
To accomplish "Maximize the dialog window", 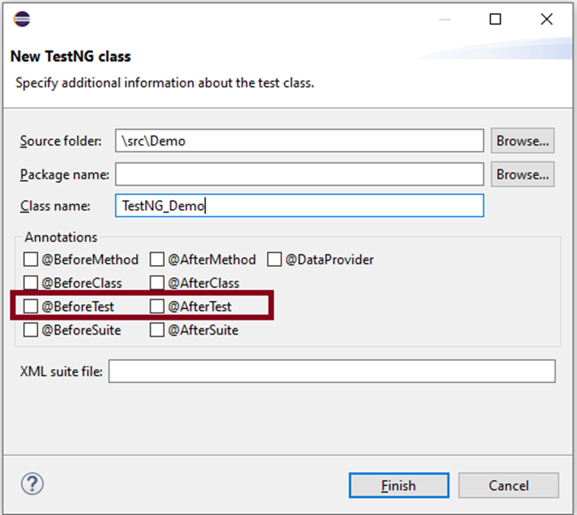I will pyautogui.click(x=495, y=19).
